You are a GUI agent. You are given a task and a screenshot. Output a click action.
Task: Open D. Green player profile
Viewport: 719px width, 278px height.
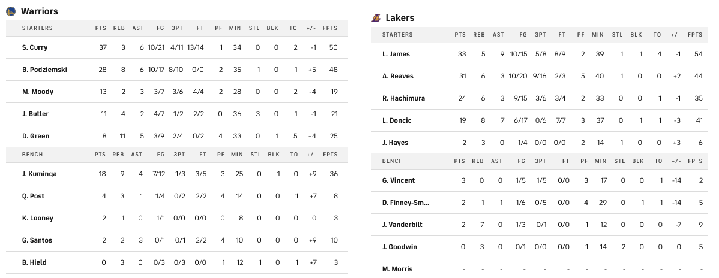[x=35, y=136]
